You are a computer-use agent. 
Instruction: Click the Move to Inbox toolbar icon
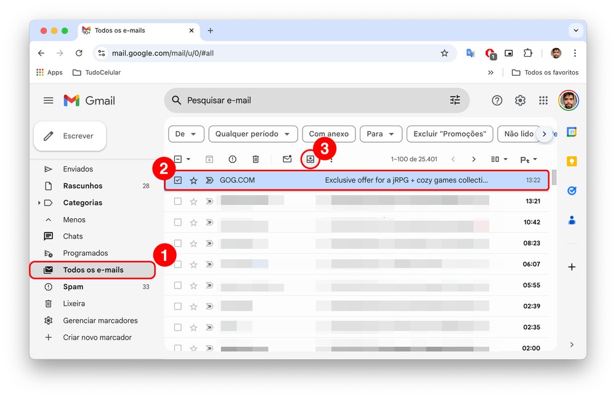310,159
